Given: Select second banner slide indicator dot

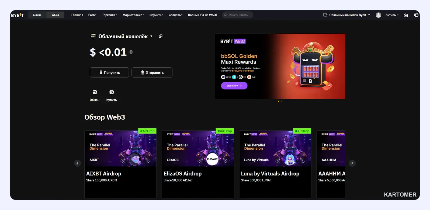Looking at the screenshot, I should pyautogui.click(x=282, y=101).
